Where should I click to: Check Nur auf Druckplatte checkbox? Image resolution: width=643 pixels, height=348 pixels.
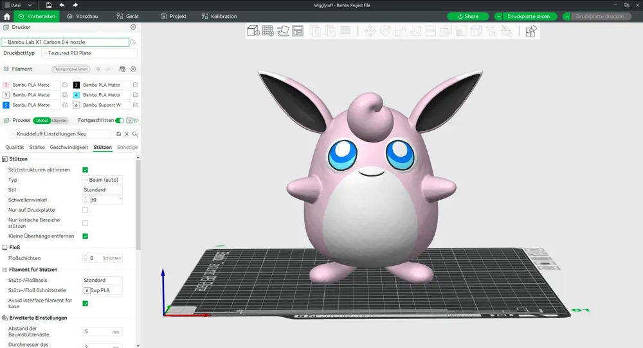pos(86,210)
